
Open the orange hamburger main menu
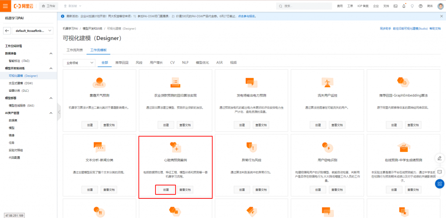click(x=5, y=6)
